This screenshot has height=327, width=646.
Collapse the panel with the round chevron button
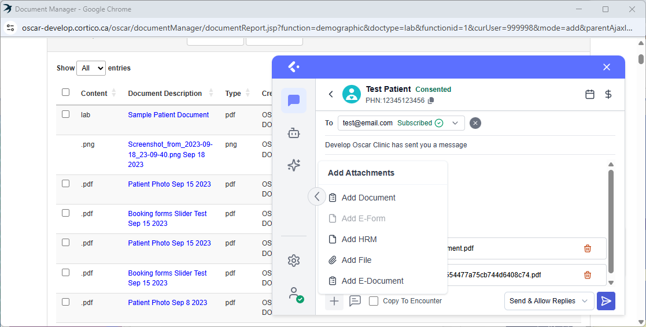(x=317, y=196)
